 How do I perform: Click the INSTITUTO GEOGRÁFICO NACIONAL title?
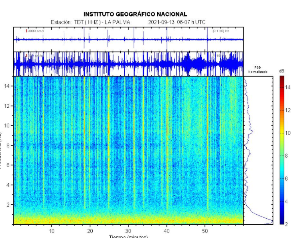(x=135, y=14)
